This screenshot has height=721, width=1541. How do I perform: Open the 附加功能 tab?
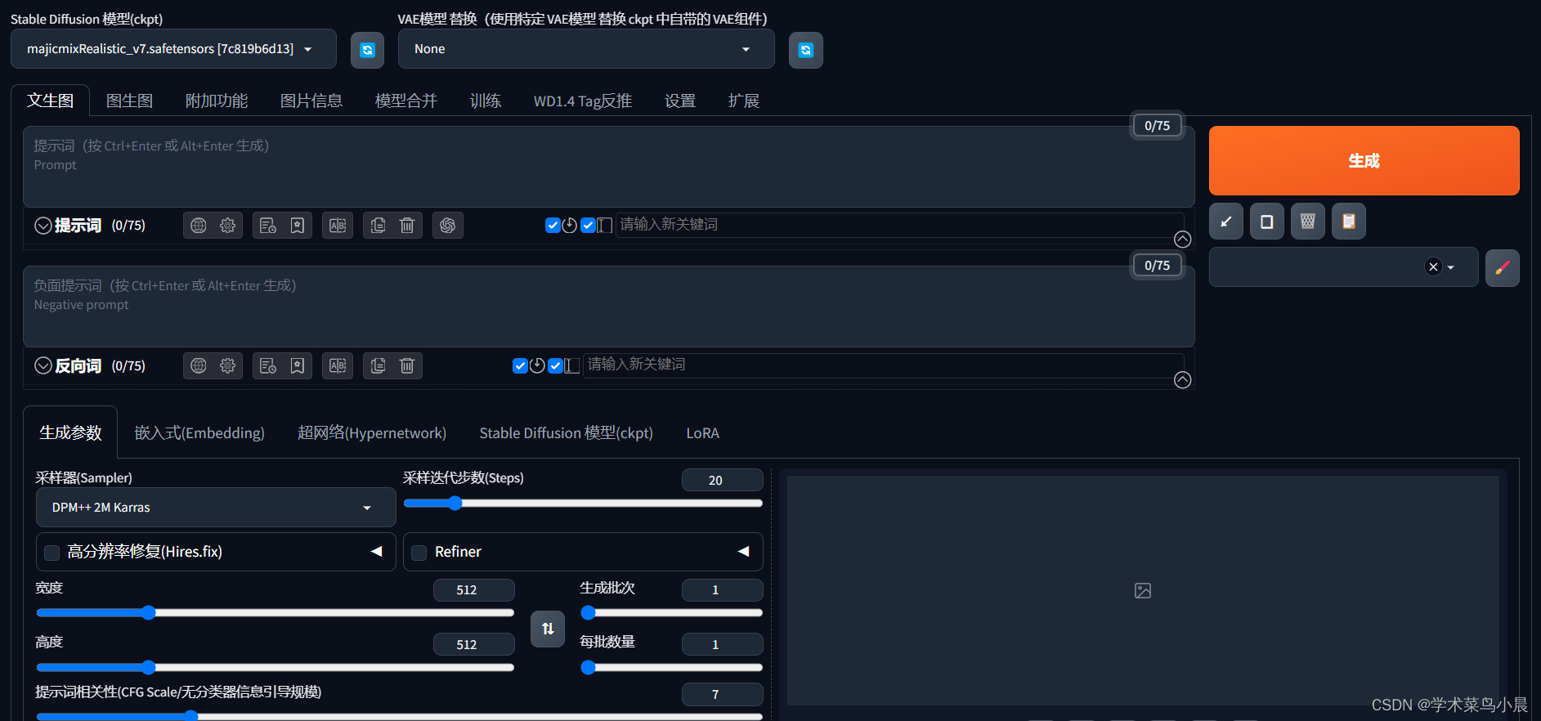click(x=217, y=101)
